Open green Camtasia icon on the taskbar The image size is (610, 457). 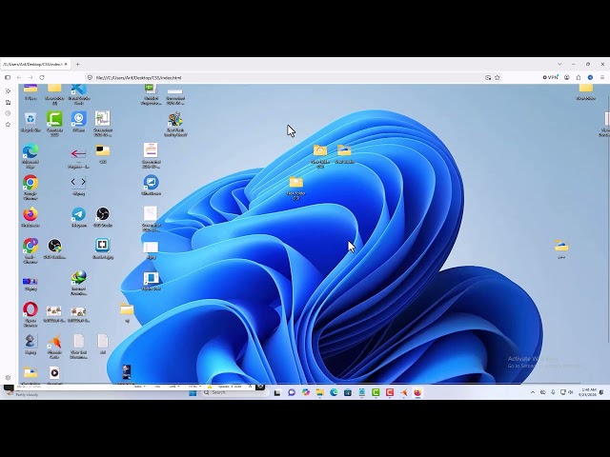pos(376,393)
